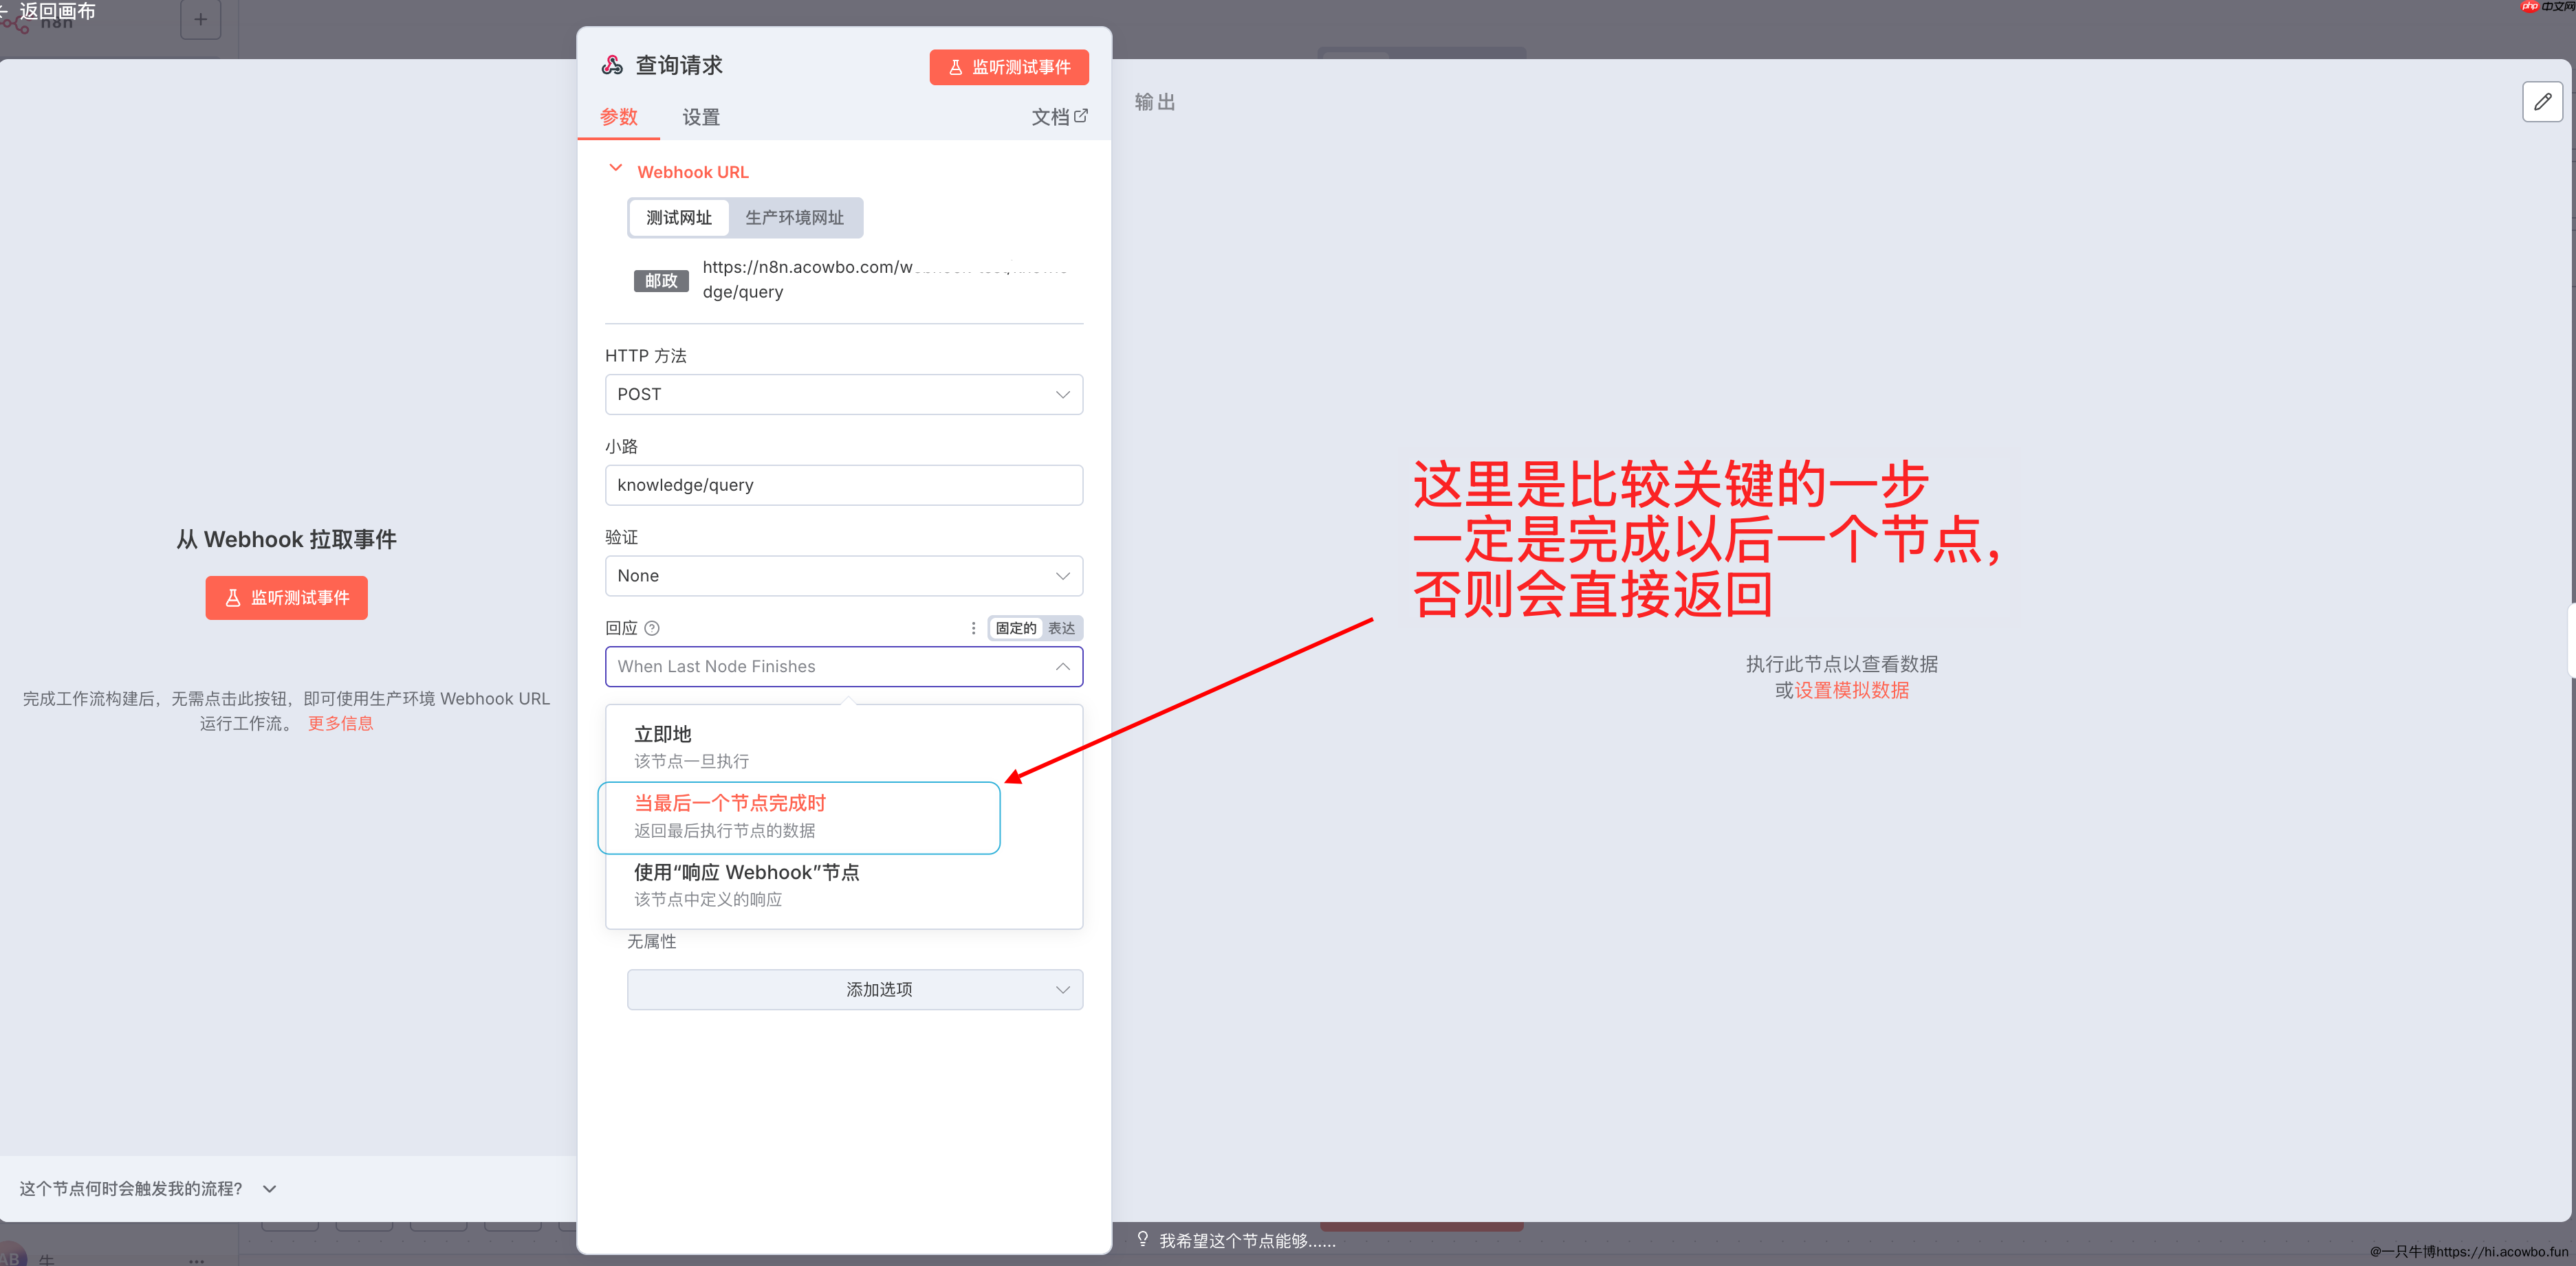
Task: Click the question mark help icon next to 回应
Action: click(x=652, y=628)
